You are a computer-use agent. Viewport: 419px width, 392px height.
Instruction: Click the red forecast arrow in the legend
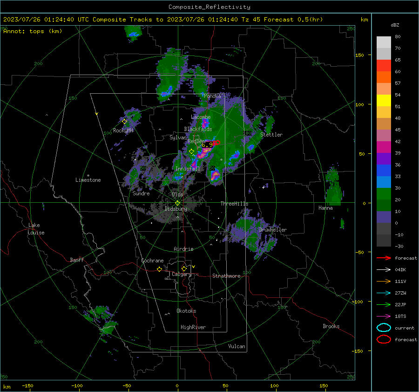[x=384, y=258]
